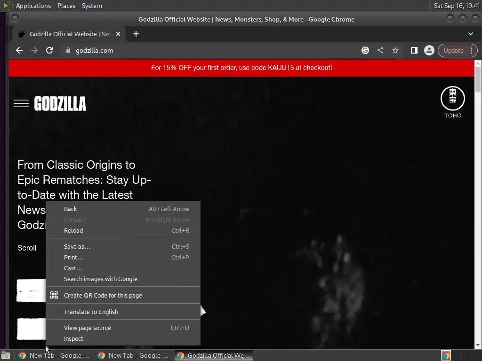Image resolution: width=482 pixels, height=361 pixels.
Task: Click the forward navigation arrow
Action: 34,50
